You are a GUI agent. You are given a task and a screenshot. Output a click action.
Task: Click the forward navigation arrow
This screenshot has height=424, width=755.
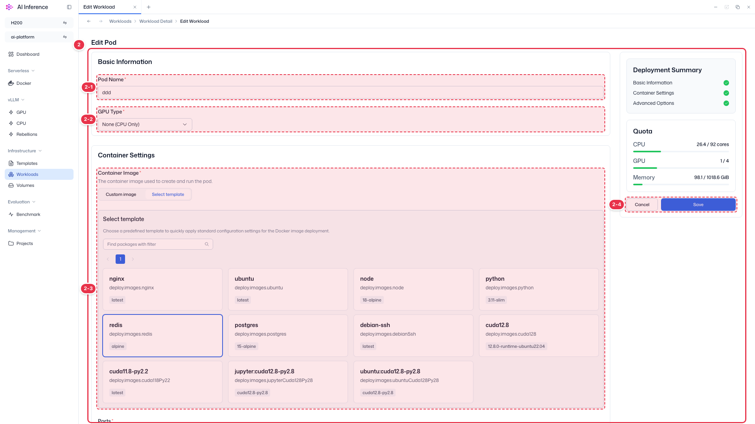(x=101, y=21)
